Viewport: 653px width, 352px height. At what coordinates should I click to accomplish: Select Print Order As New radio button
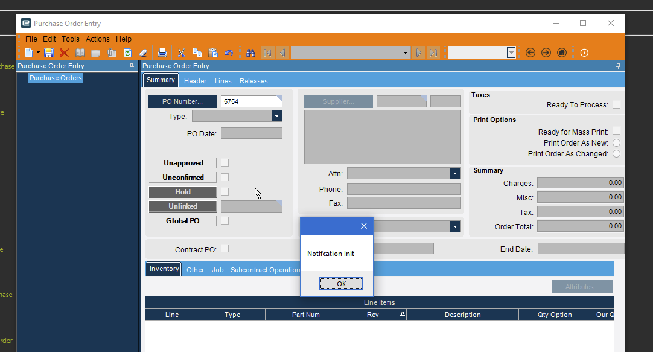pos(616,143)
